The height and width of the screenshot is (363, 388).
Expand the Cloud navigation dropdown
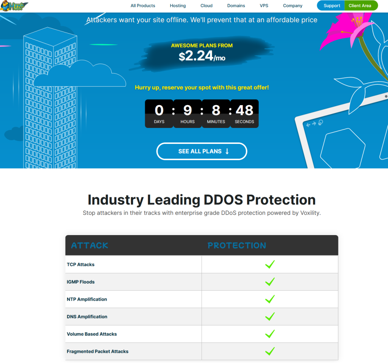coord(207,6)
